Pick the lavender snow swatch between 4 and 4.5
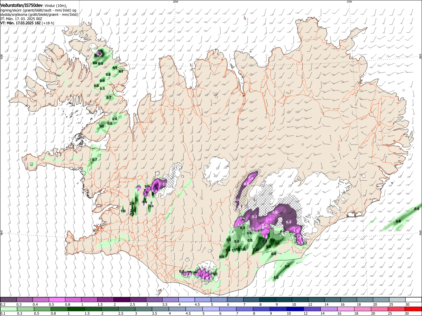Screen dimensions: 422x316 click(186, 300)
